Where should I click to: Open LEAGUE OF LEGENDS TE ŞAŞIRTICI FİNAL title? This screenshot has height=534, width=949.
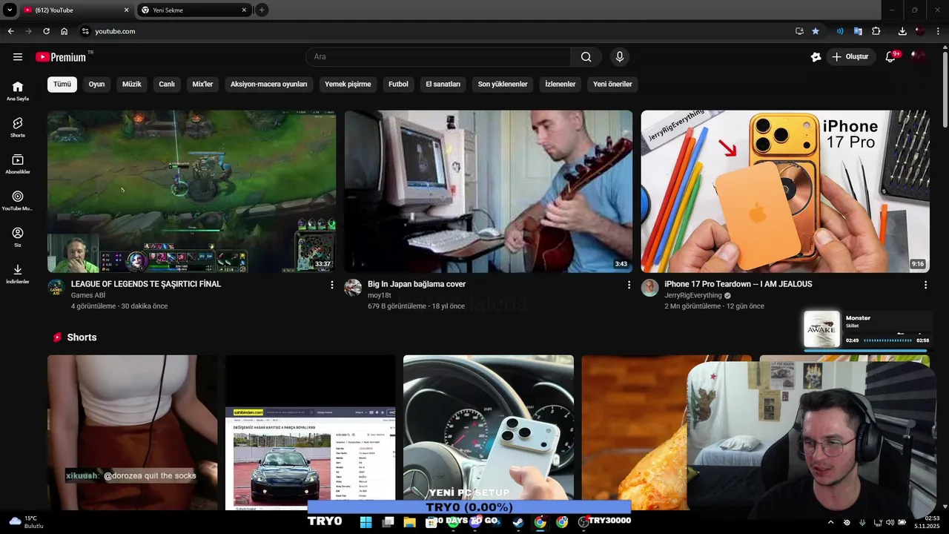(146, 284)
